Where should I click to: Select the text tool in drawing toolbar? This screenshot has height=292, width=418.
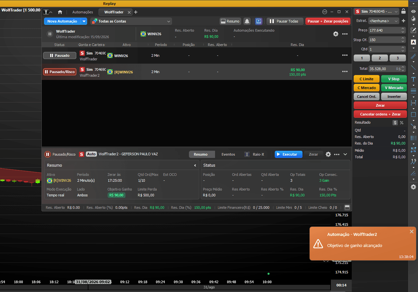click(x=413, y=79)
